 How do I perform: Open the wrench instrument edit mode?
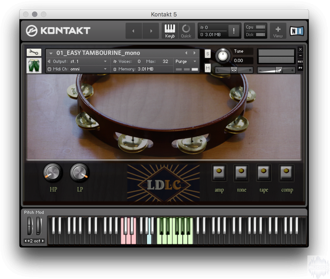[x=34, y=52]
